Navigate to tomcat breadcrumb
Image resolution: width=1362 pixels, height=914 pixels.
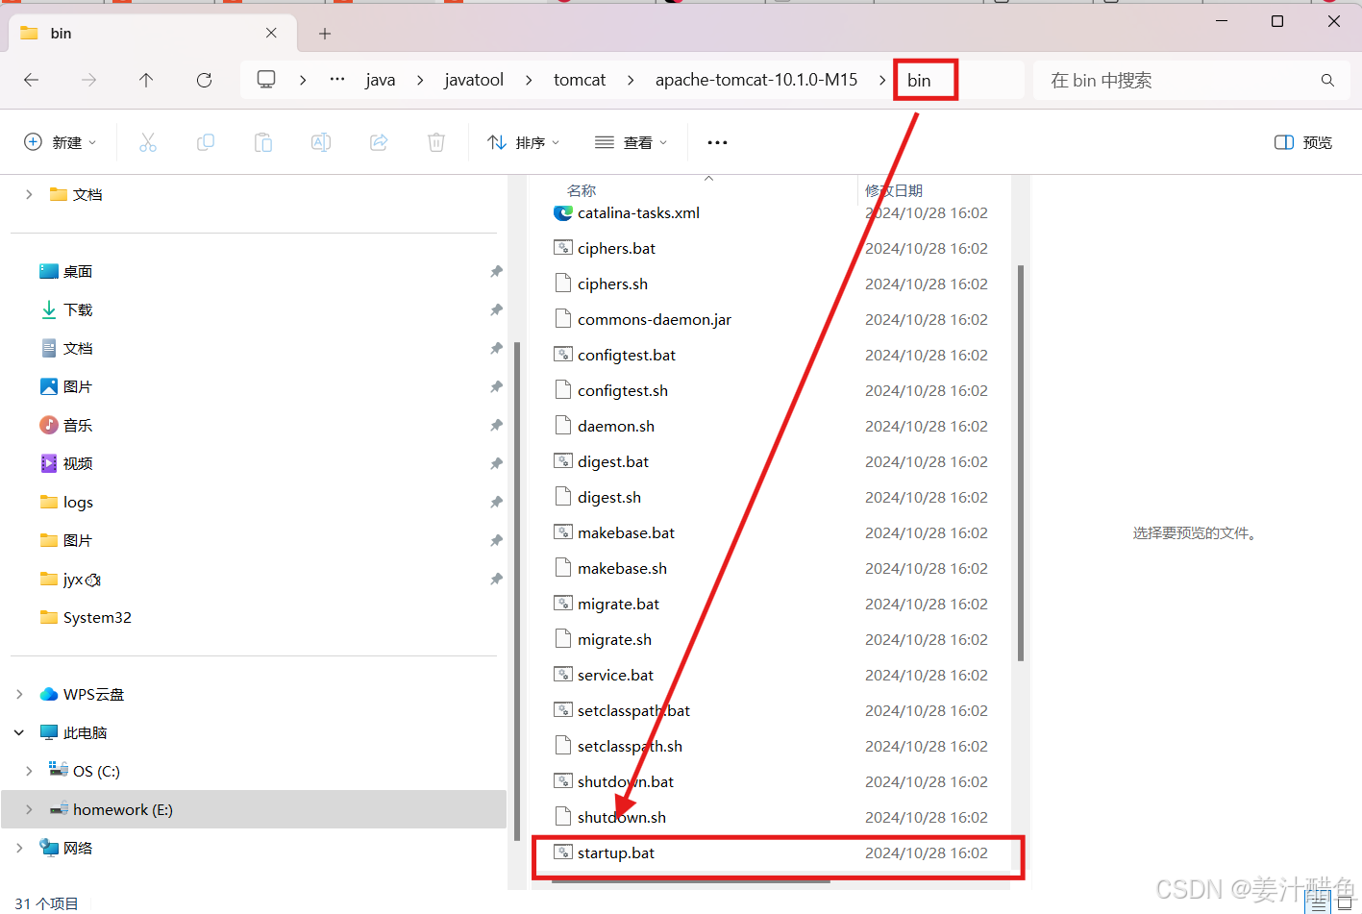[x=580, y=80]
